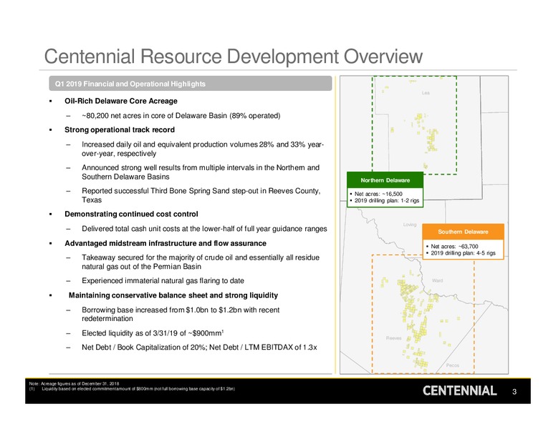Select the ~80,200 net acres bullet line

(181, 116)
